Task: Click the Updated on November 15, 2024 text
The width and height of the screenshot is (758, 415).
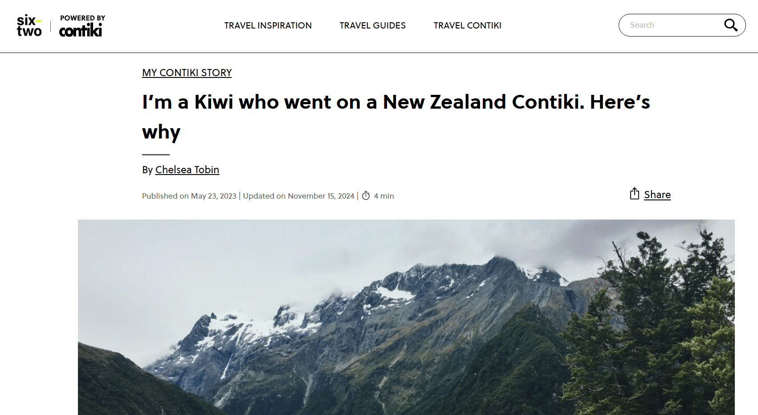Action: coord(298,196)
